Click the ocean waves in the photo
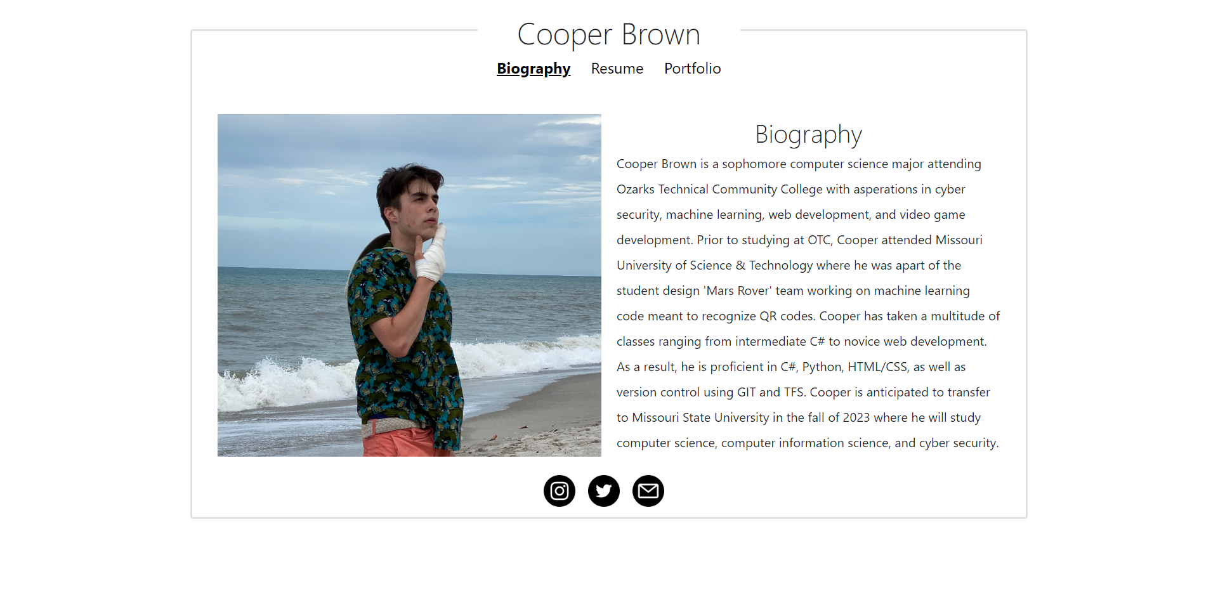The width and height of the screenshot is (1218, 607). tap(285, 381)
